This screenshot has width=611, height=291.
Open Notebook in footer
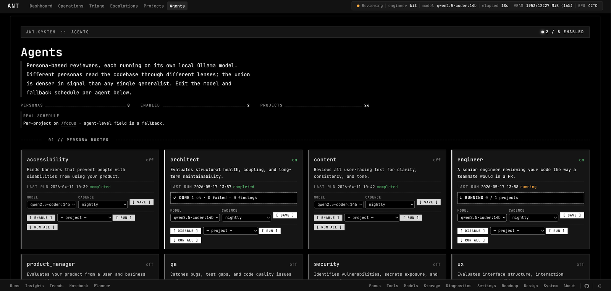[x=79, y=286]
